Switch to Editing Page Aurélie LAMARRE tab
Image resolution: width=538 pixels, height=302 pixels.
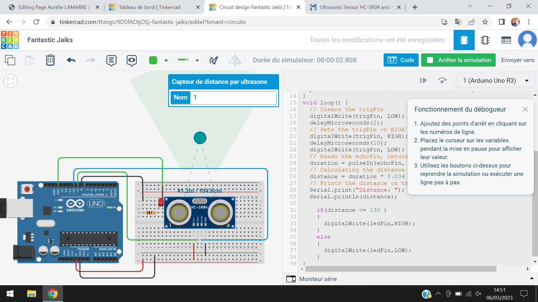point(53,7)
